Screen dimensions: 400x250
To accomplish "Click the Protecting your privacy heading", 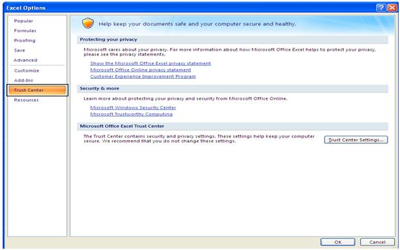I will click(108, 40).
